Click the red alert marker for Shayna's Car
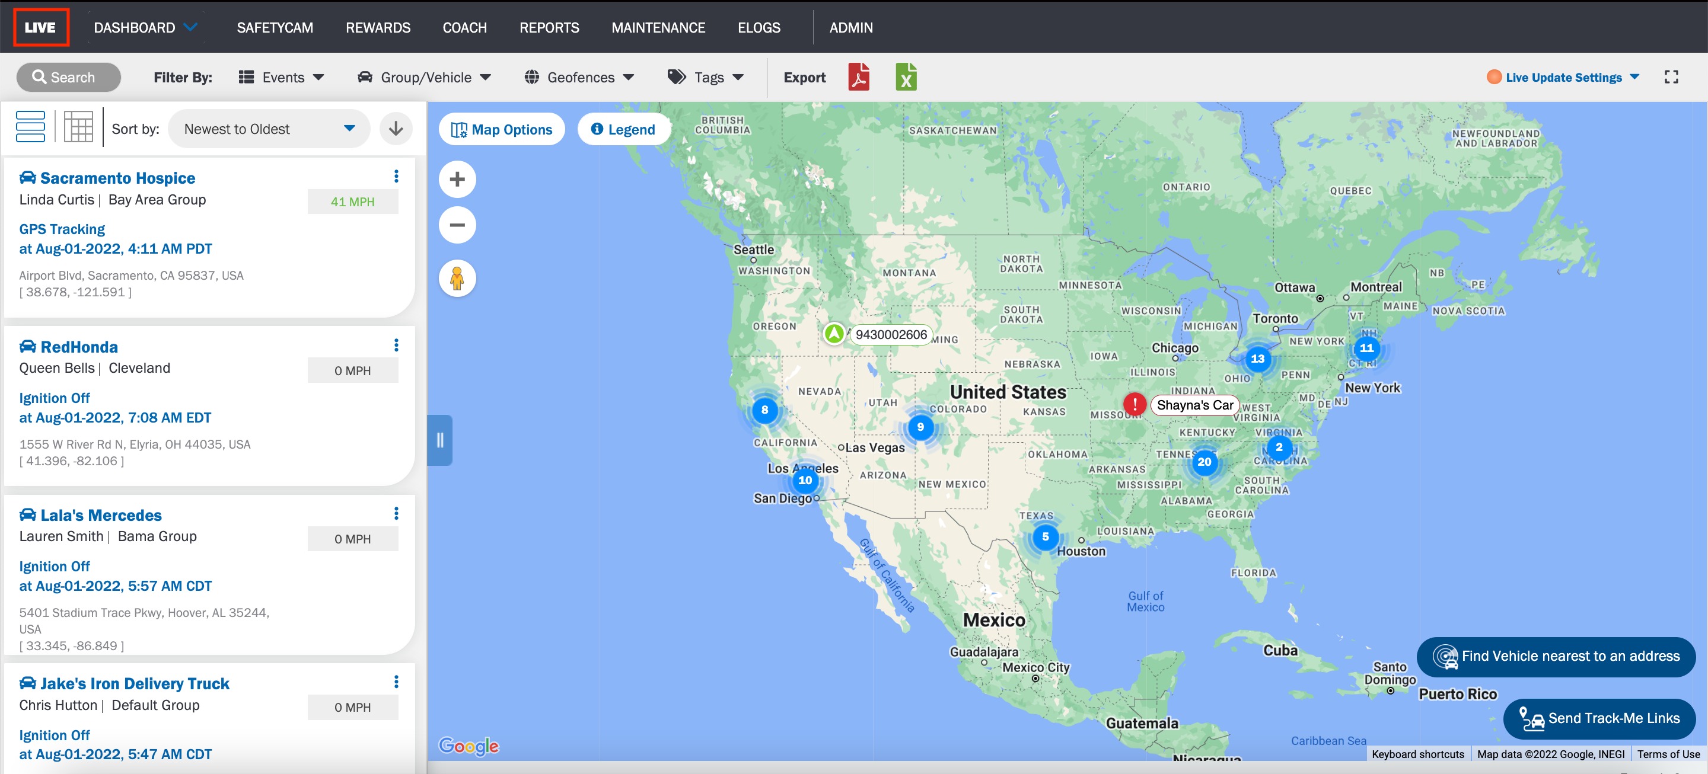1708x774 pixels. point(1135,404)
